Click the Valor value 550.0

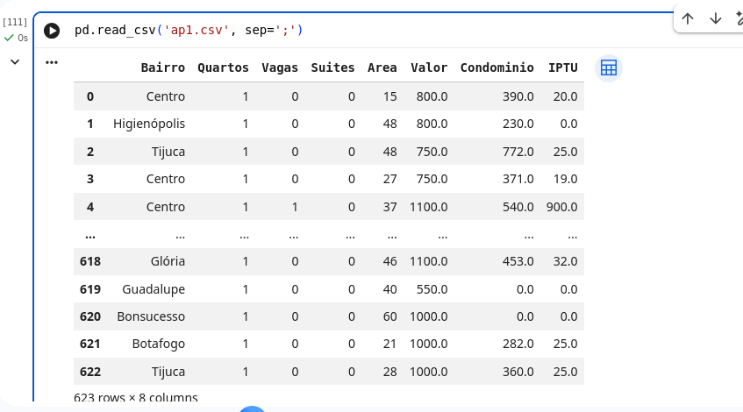[x=432, y=289]
